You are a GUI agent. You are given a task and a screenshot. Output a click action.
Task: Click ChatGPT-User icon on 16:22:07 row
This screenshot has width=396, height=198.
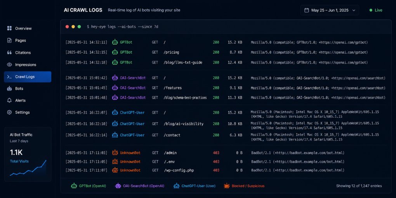tap(115, 112)
